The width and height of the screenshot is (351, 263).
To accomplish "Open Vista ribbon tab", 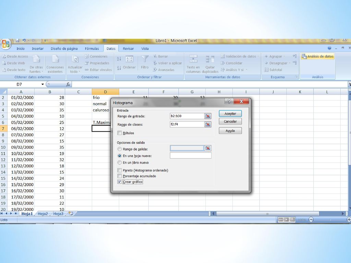I will click(x=145, y=49).
